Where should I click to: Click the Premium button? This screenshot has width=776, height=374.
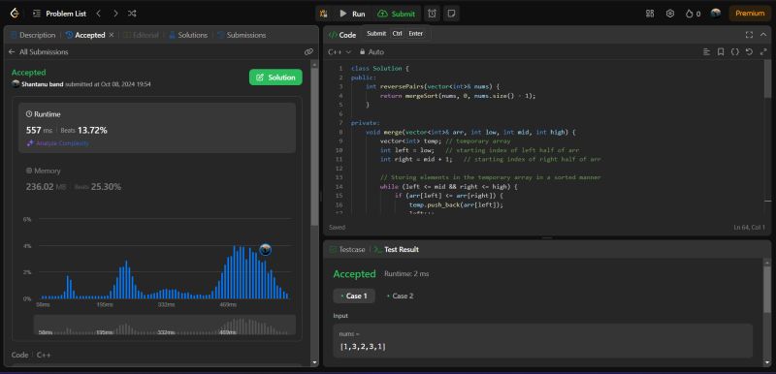750,14
